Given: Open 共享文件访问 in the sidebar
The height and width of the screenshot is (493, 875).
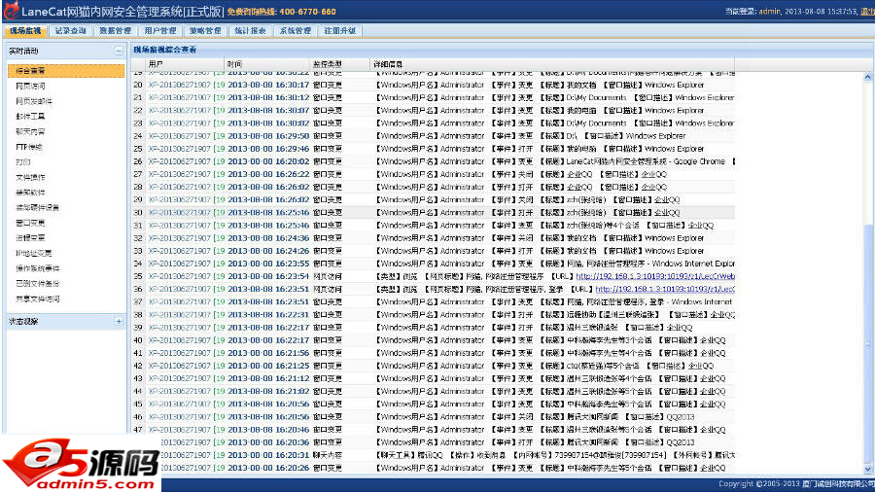Looking at the screenshot, I should point(37,299).
